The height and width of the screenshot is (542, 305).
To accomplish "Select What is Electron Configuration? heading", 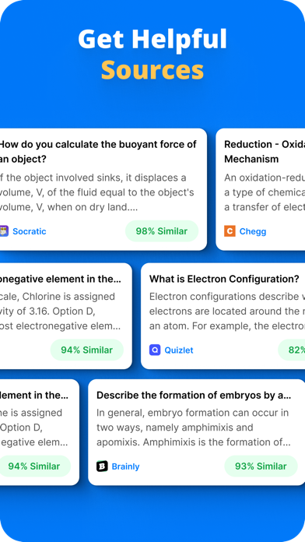I will 224,279.
